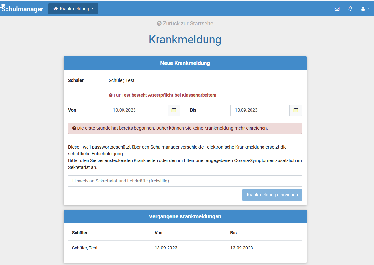Focus the Hinweis an Sekretariat text field
374x265 pixels.
pos(185,181)
